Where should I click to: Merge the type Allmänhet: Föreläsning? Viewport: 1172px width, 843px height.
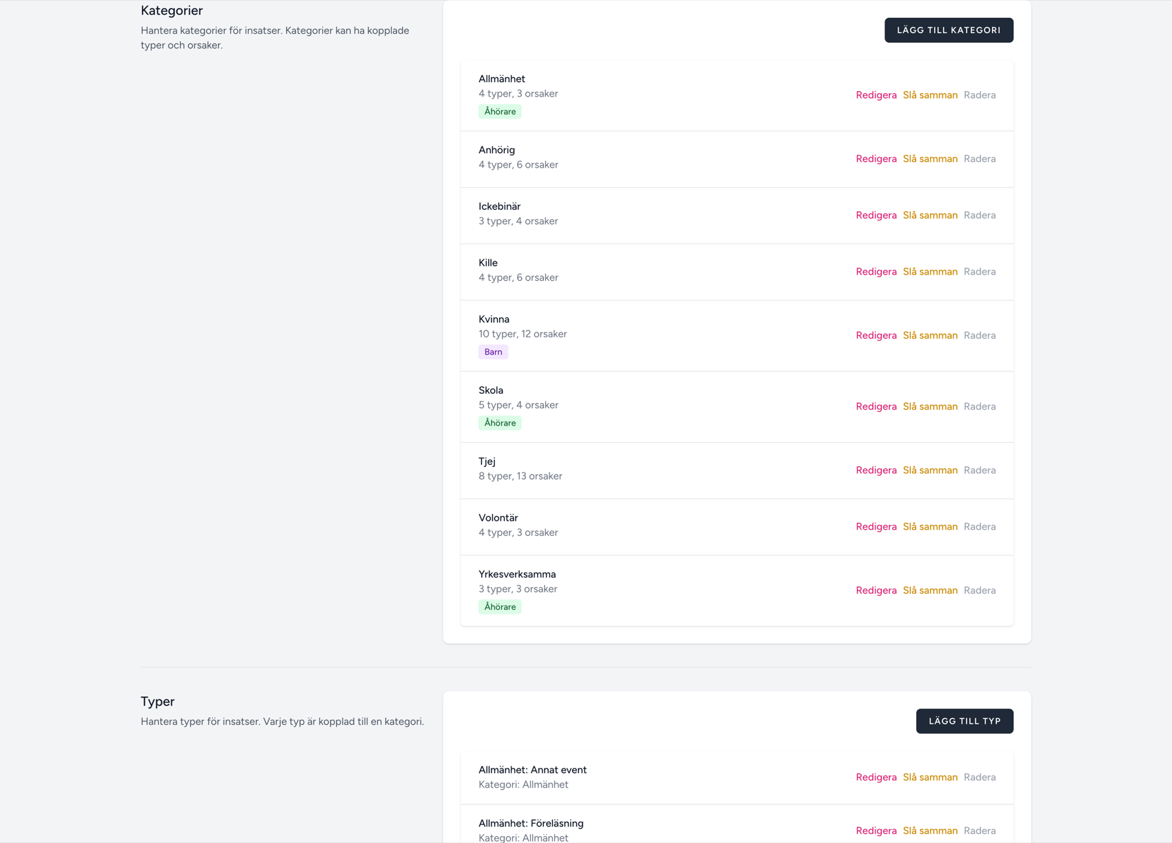click(x=930, y=831)
